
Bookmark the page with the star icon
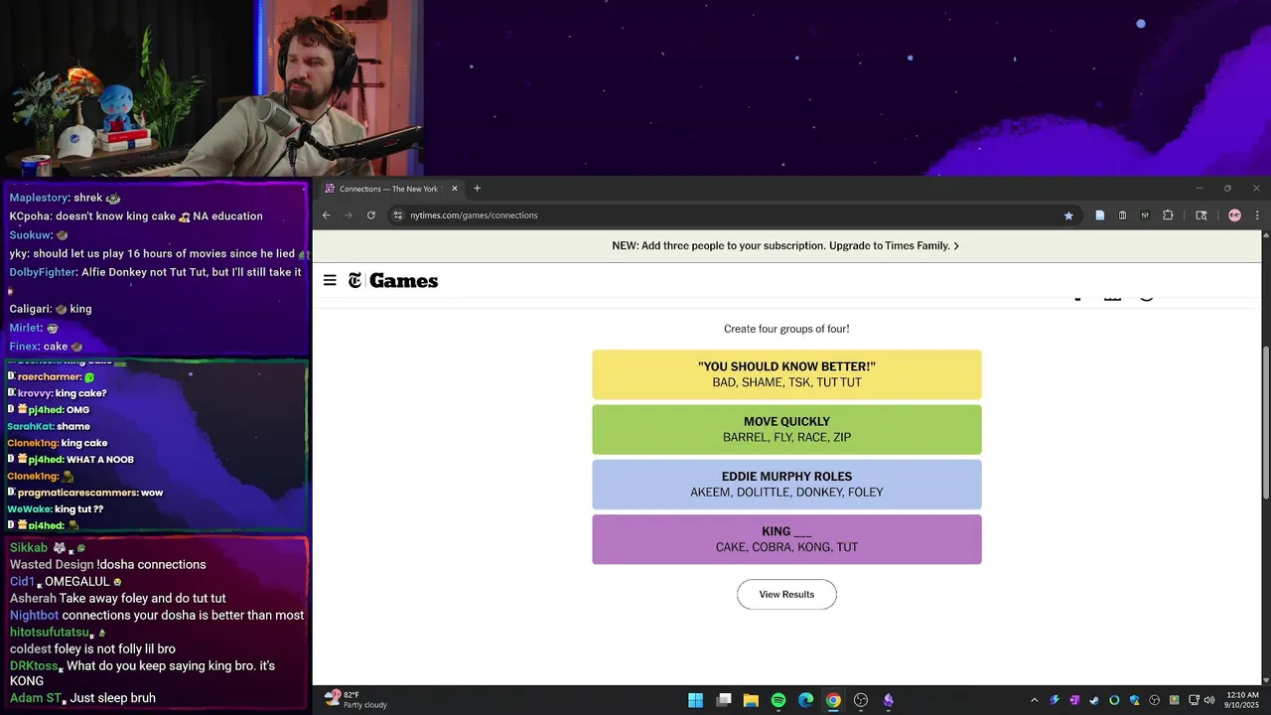(x=1068, y=215)
